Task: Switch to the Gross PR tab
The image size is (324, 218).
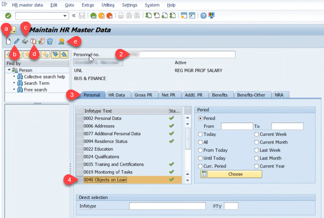Action: (143, 95)
